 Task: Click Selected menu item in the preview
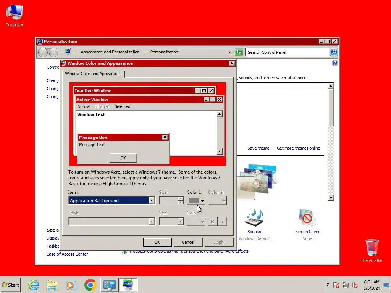[x=123, y=106]
